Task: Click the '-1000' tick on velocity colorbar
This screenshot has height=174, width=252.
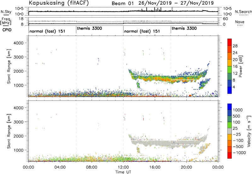Action: pos(239,153)
